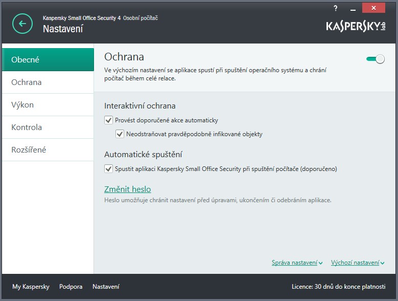This screenshot has width=398, height=301.
Task: Disable 'Spustit aplikaci Kaspersky' at startup checkbox
Action: coord(108,168)
